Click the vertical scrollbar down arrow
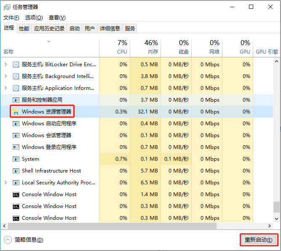This screenshot has height=251, width=281. pos(276,219)
